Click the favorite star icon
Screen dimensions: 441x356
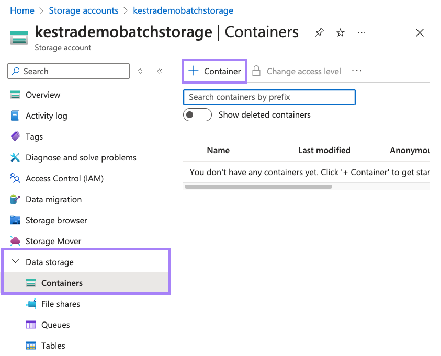tap(341, 33)
